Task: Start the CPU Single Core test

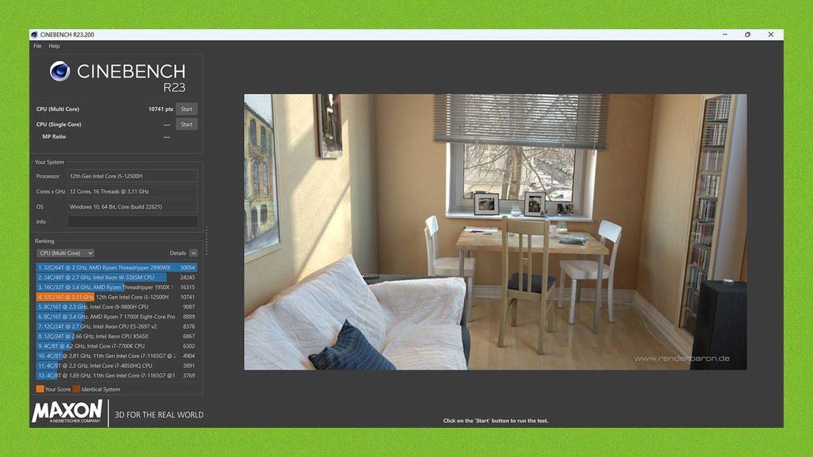Action: [x=186, y=125]
